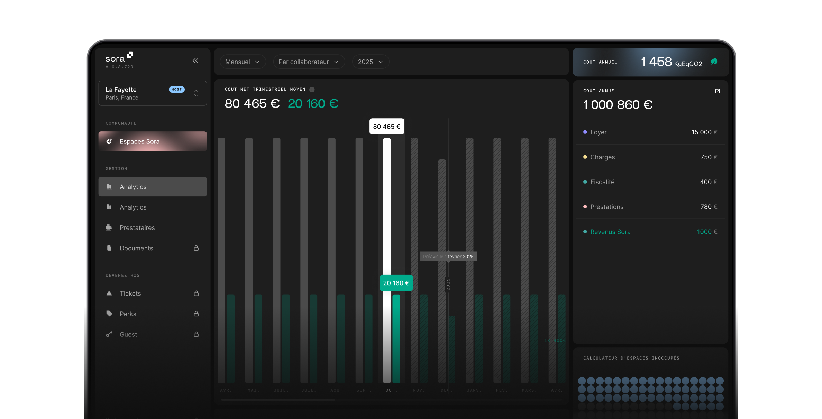822x419 pixels.
Task: Click the lock icon next to Documents
Action: pos(196,248)
